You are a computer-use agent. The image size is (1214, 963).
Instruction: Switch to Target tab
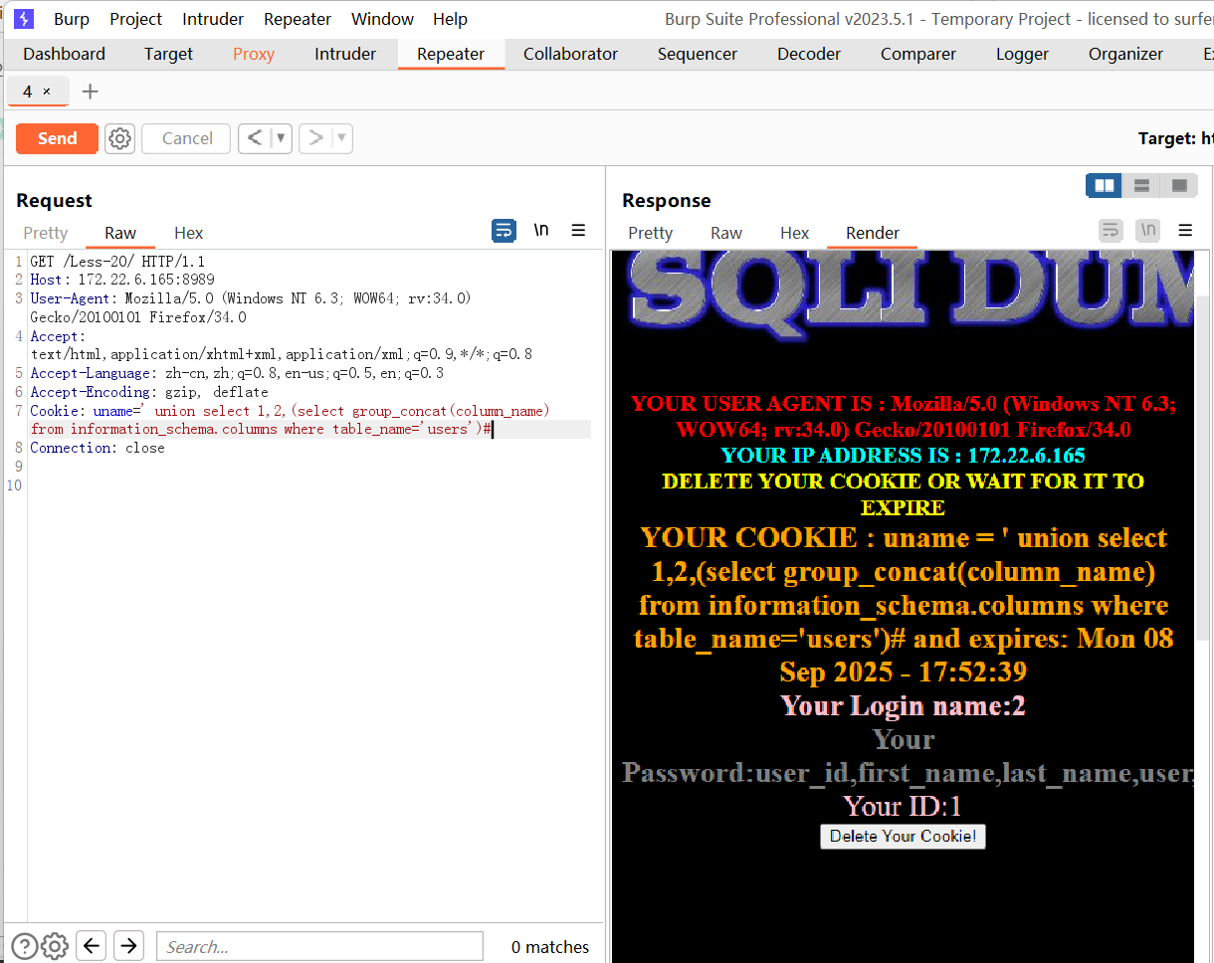tap(168, 54)
